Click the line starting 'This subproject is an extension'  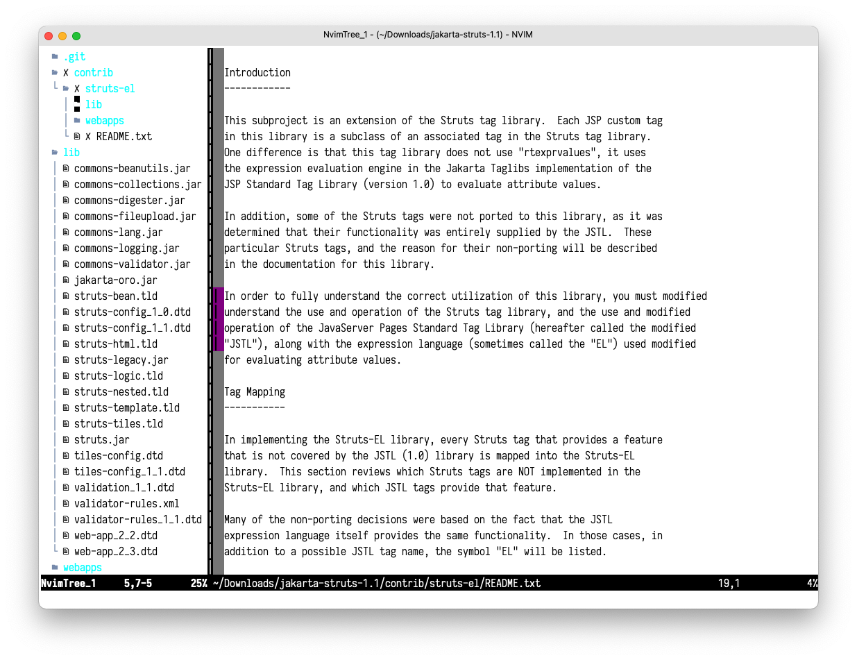tap(443, 121)
